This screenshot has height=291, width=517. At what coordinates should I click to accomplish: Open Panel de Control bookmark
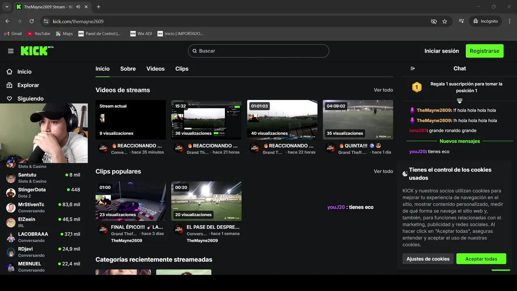click(99, 34)
